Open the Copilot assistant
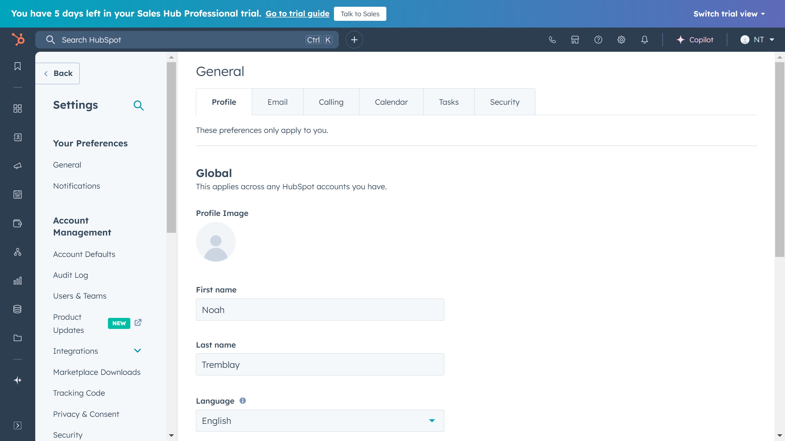 pyautogui.click(x=695, y=40)
